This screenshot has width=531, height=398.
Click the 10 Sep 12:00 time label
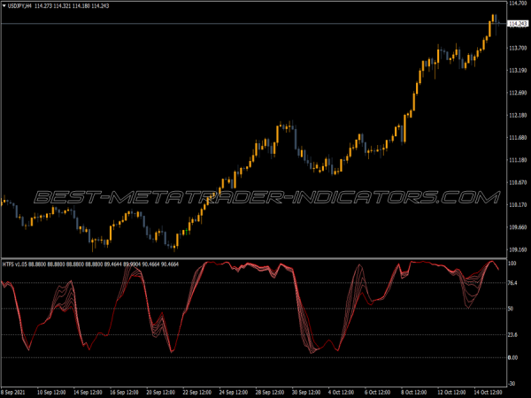[x=51, y=393]
